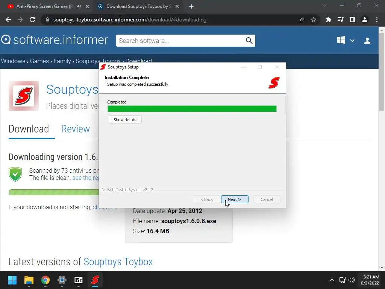This screenshot has width=385, height=289.
Task: Mute audio icon on YouTube tab
Action: pos(79,6)
